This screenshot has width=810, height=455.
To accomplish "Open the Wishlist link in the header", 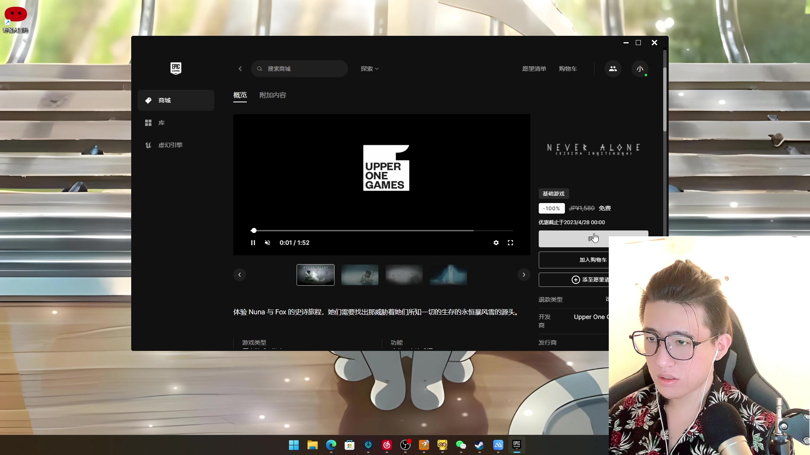I will tap(534, 69).
